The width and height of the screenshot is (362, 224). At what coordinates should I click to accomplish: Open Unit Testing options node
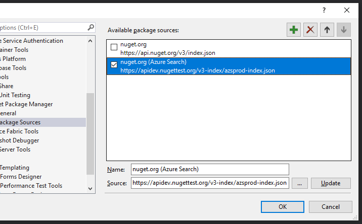[x=15, y=95]
